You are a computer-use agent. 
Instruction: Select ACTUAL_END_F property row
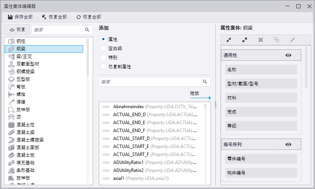click(152, 131)
